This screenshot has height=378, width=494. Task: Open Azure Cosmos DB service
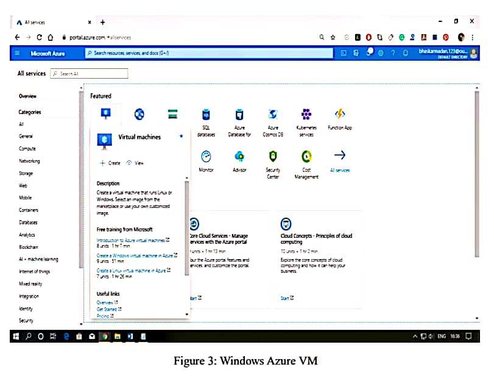point(273,123)
